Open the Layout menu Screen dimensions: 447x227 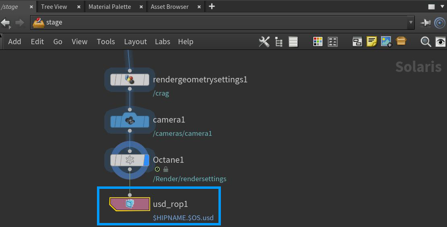(x=135, y=42)
